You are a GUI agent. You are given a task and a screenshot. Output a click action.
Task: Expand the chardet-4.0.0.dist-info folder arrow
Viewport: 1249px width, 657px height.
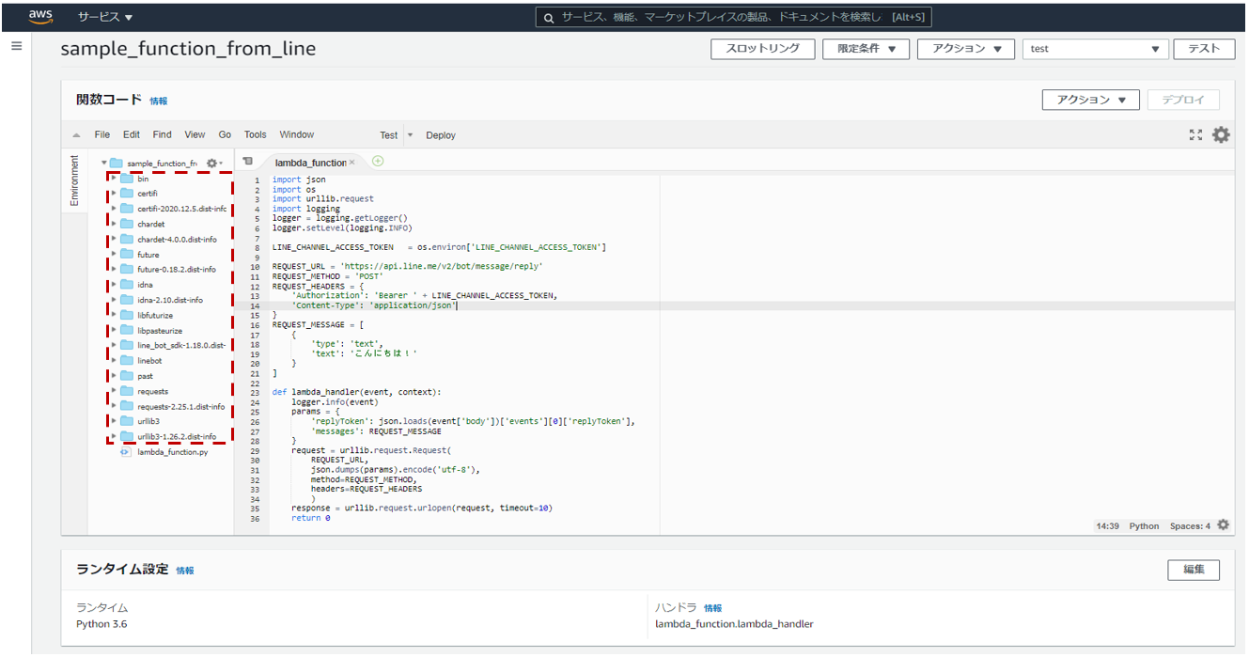(114, 239)
